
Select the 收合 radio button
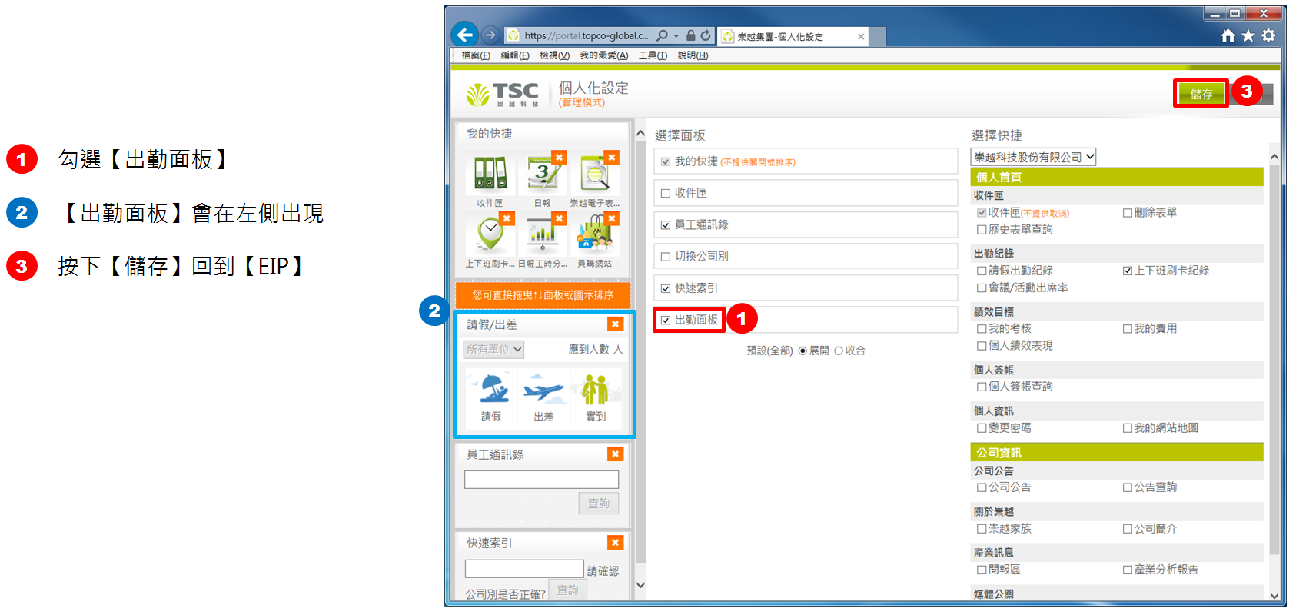pos(839,351)
